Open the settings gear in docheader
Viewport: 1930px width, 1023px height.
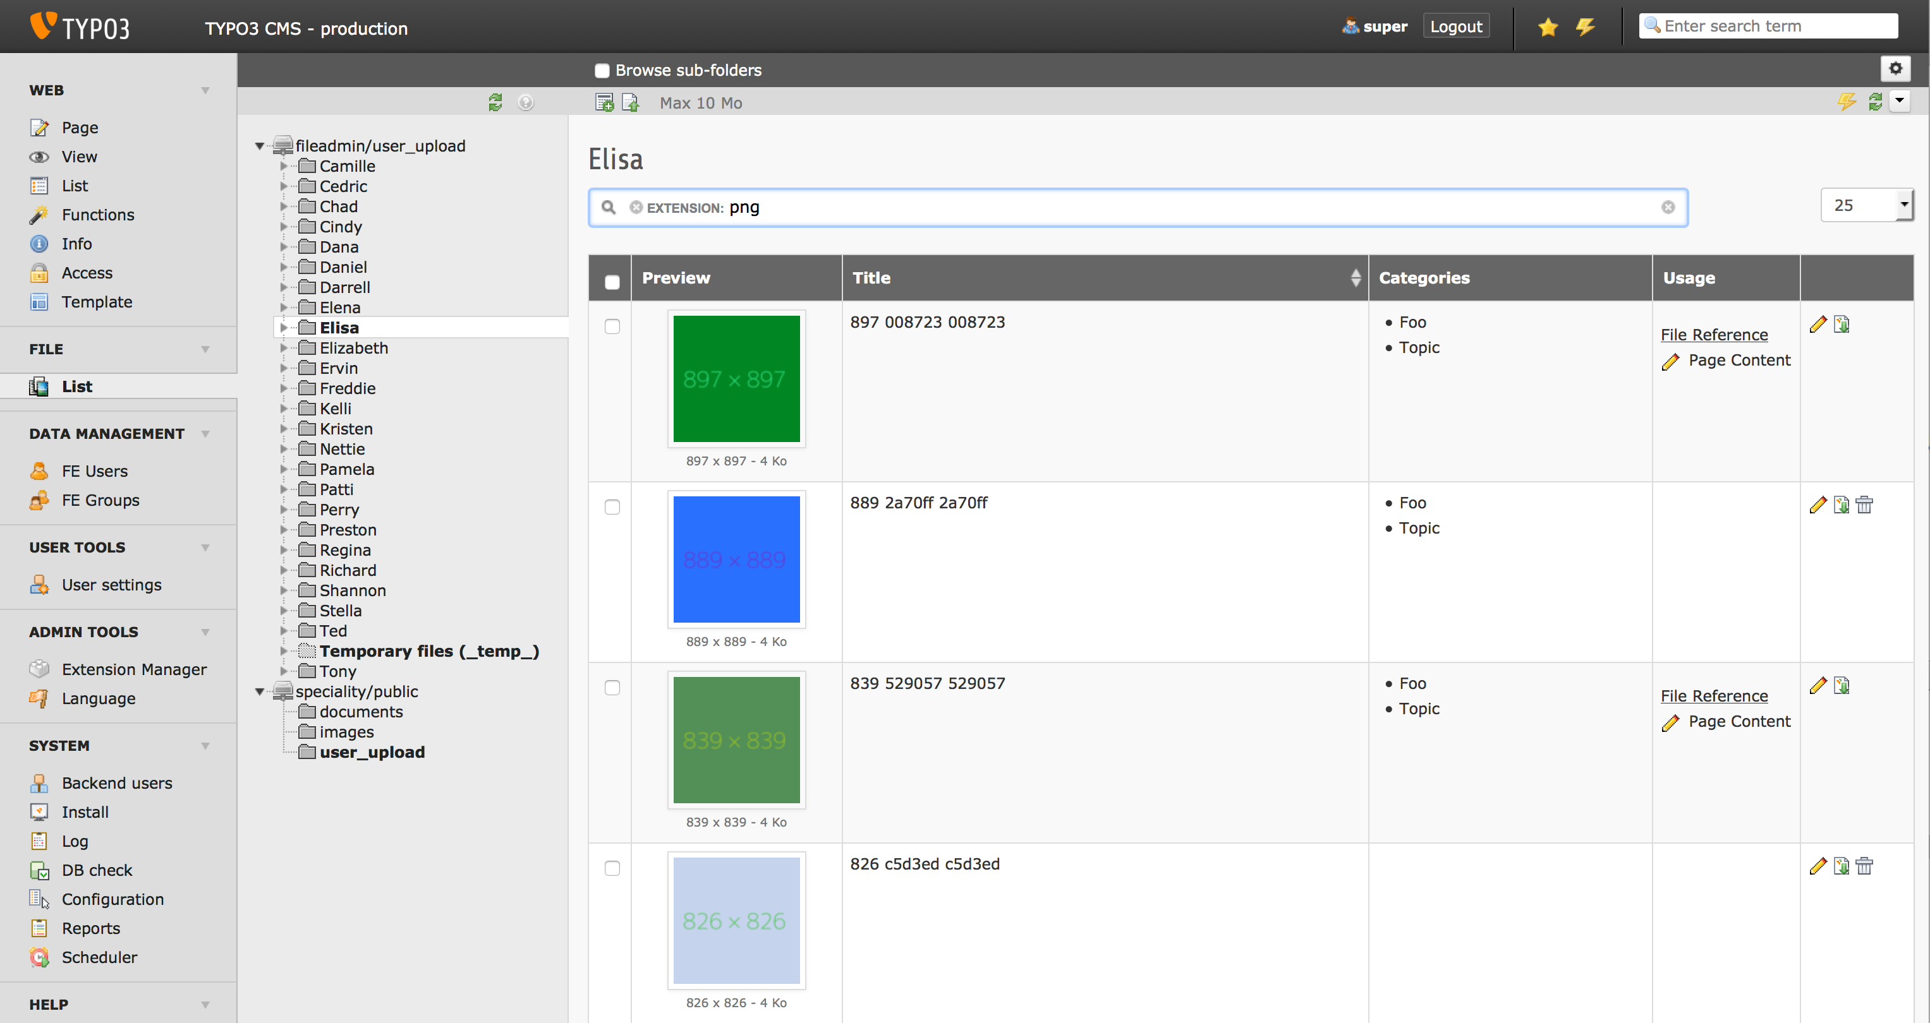click(x=1895, y=69)
